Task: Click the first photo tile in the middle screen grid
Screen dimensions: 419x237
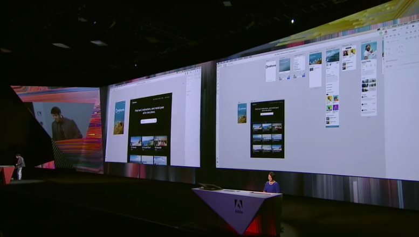Action: tap(135, 141)
